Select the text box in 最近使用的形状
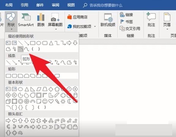This screenshot has height=137, width=176. coord(8,43)
